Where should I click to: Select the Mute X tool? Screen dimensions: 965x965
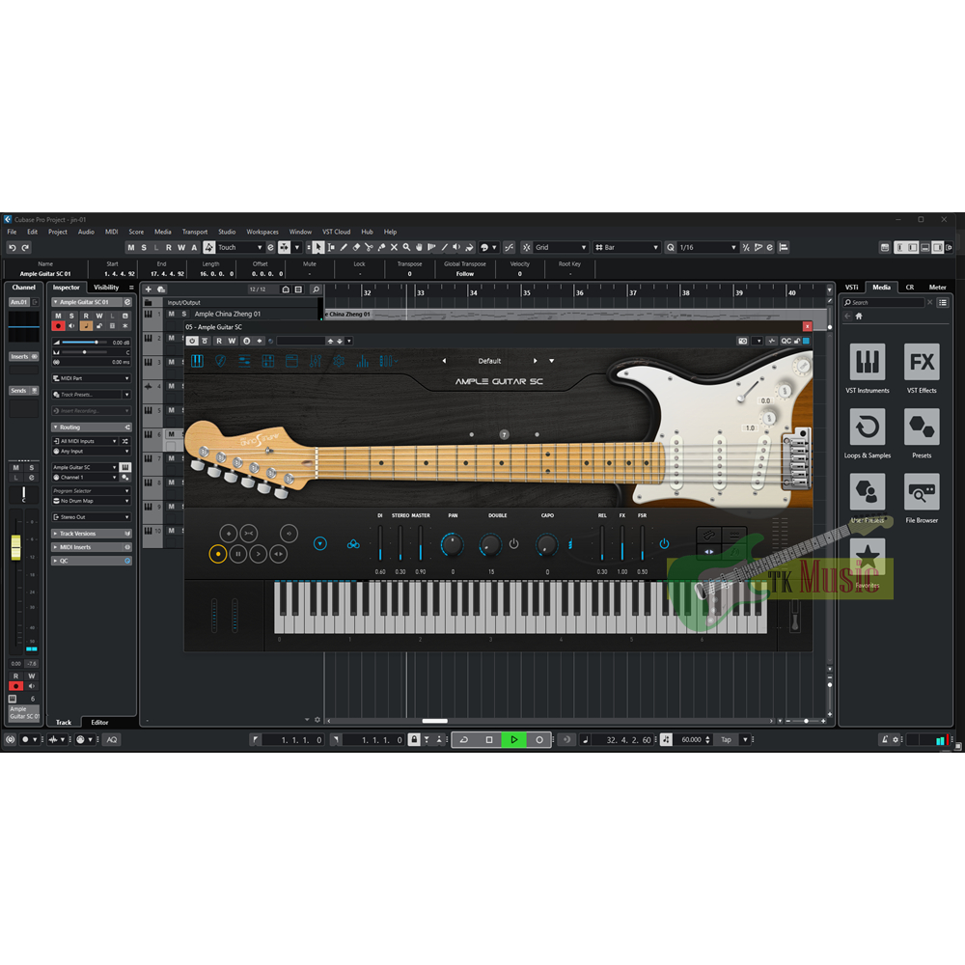pyautogui.click(x=394, y=247)
